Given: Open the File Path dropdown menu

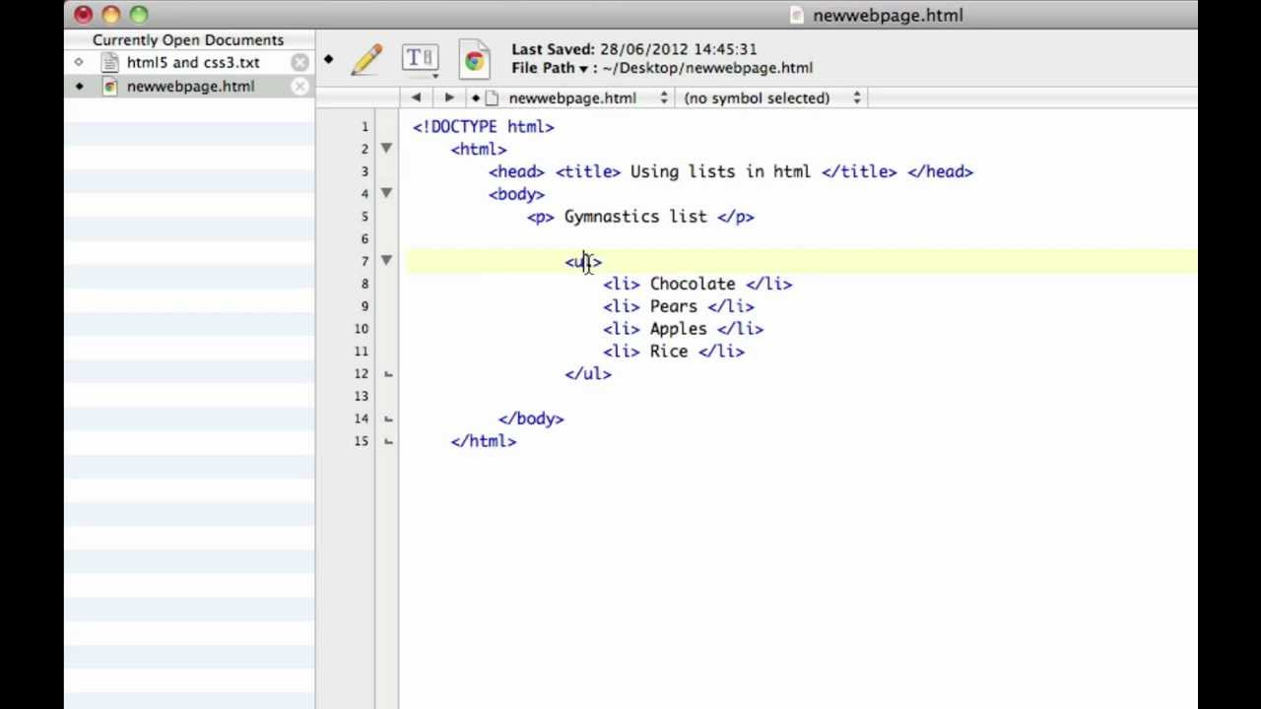Looking at the screenshot, I should 550,68.
